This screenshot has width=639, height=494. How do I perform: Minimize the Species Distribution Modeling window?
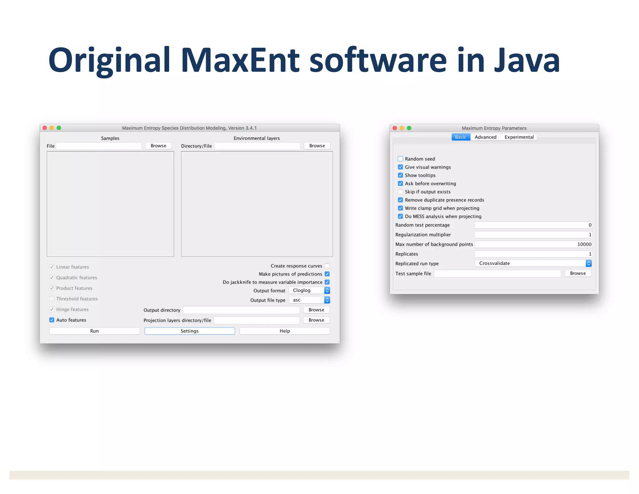(x=52, y=128)
